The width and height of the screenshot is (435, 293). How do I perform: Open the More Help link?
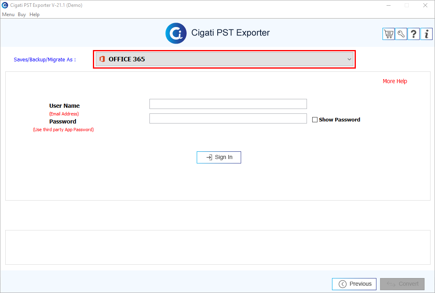[x=395, y=81]
